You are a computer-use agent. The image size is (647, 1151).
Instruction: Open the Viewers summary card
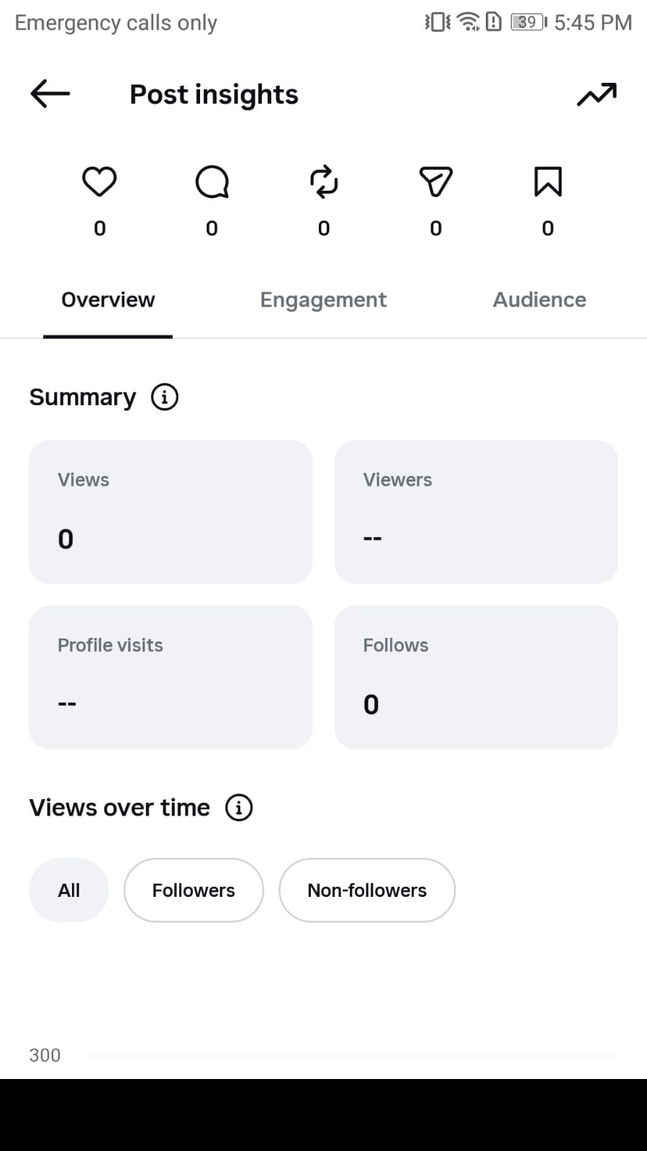[476, 512]
